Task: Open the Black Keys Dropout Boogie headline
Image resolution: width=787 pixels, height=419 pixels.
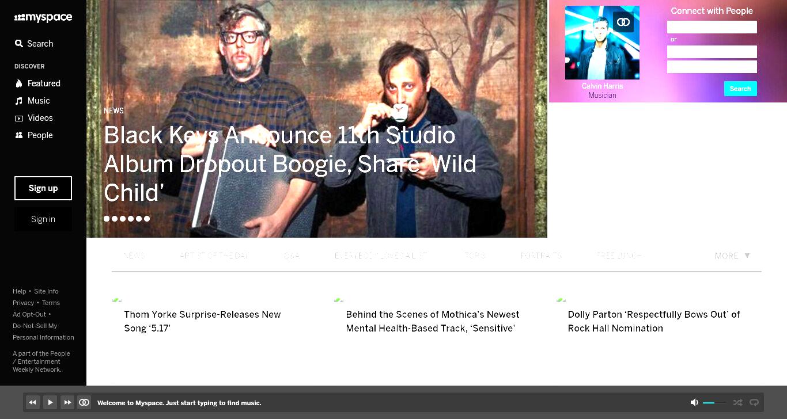Action: (290, 164)
